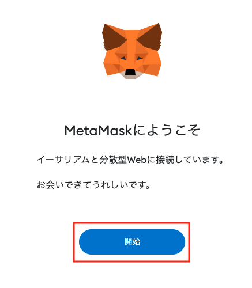Click the word MetaMask in the heading
Viewport: 252px width, 288px height.
coord(98,131)
